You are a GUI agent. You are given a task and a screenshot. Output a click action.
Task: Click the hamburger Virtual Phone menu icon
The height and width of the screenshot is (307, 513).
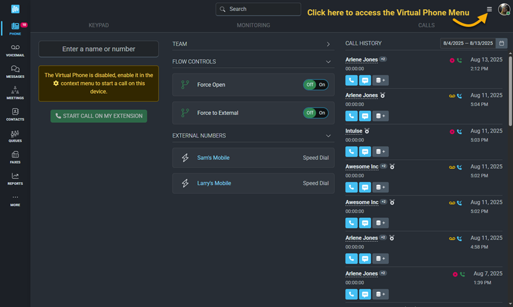click(x=489, y=9)
